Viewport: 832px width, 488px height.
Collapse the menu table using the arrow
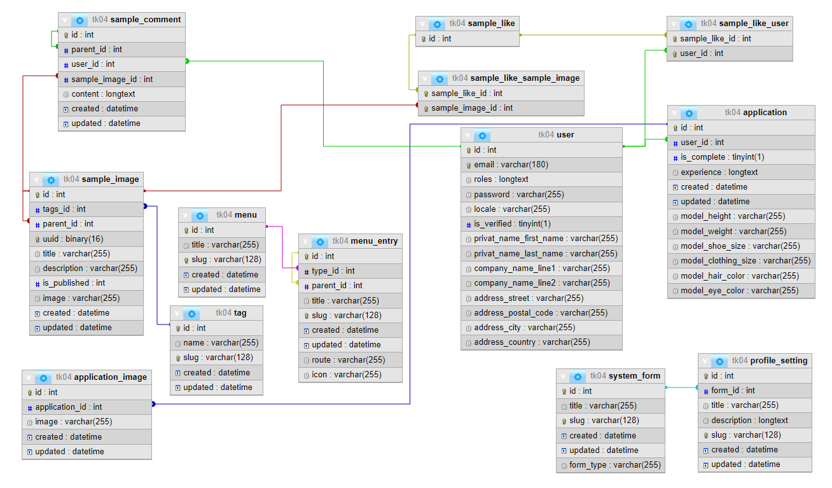tap(185, 215)
